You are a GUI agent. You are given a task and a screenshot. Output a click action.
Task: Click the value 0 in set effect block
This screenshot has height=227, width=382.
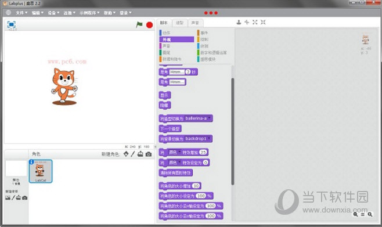[206, 163]
